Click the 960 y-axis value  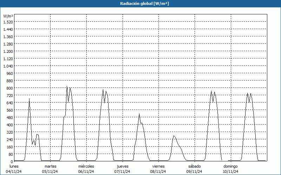pos(10,73)
